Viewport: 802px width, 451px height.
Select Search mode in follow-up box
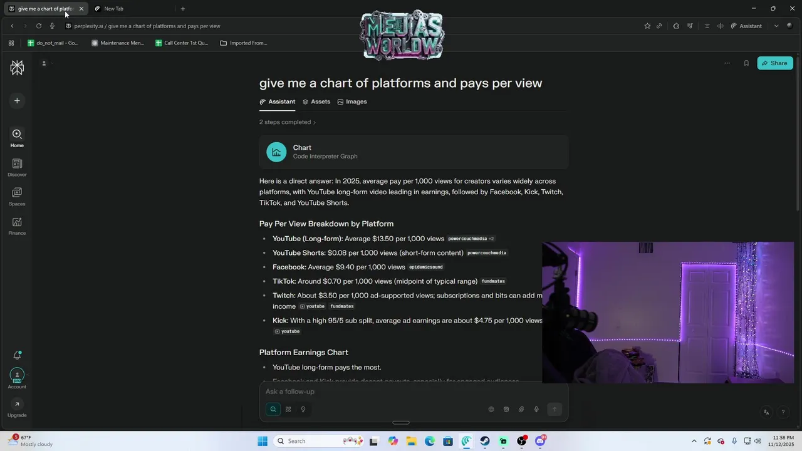(x=273, y=409)
